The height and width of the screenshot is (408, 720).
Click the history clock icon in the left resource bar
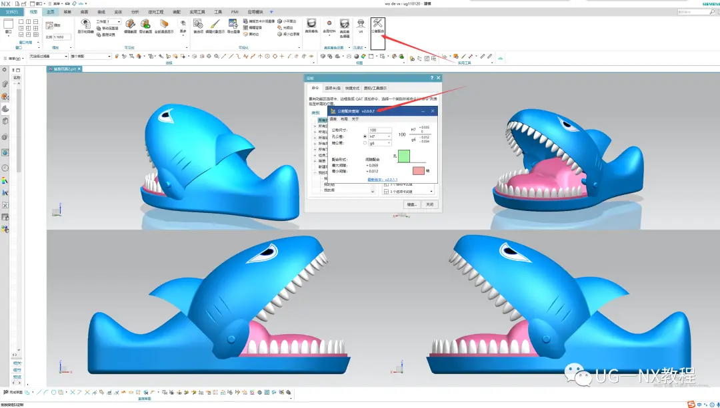[x=5, y=168]
